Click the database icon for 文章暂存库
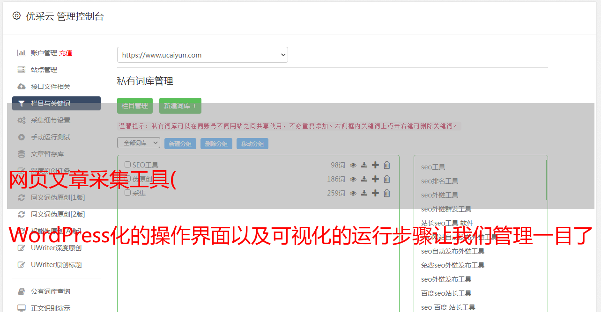This screenshot has width=601, height=312. point(22,154)
